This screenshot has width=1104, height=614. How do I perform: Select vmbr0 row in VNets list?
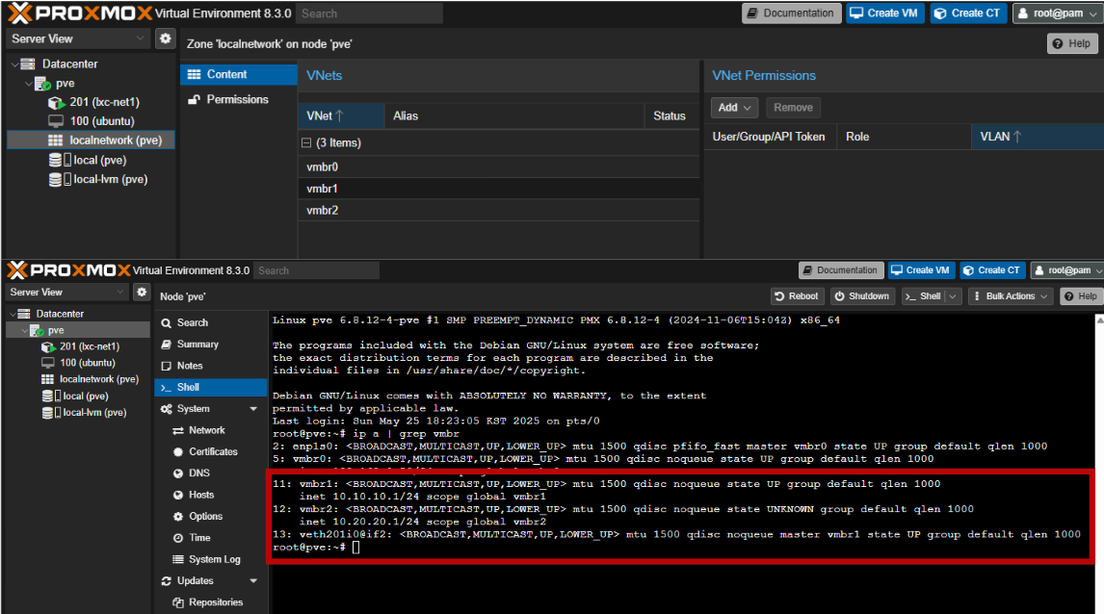click(500, 167)
